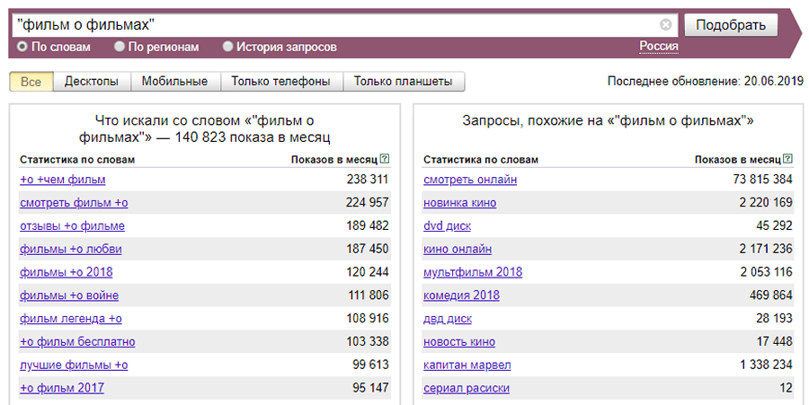The width and height of the screenshot is (809, 405).
Task: Click the 'фильмы +о любви' link
Action: (x=70, y=249)
